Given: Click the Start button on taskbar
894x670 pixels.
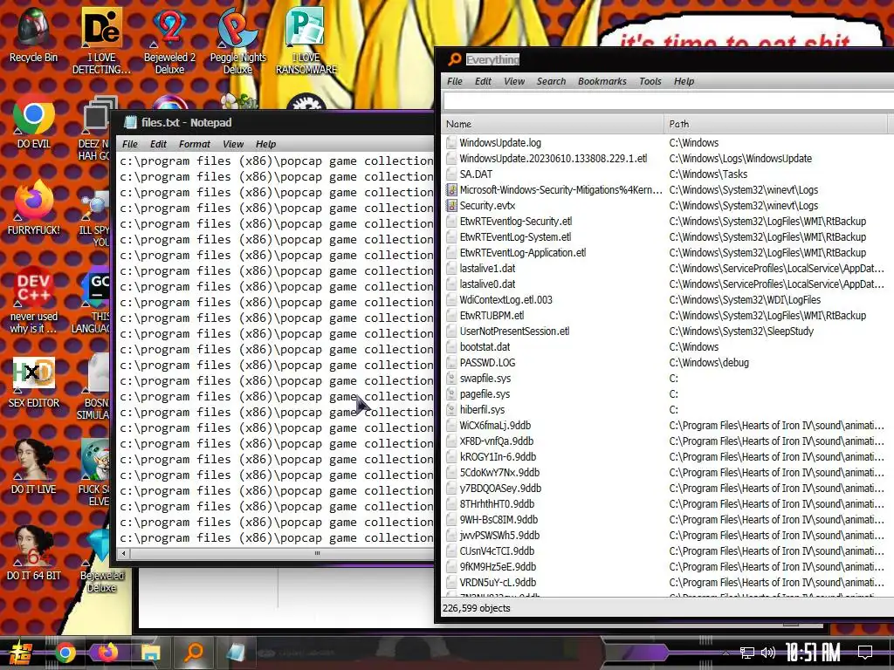Looking at the screenshot, I should (x=19, y=653).
